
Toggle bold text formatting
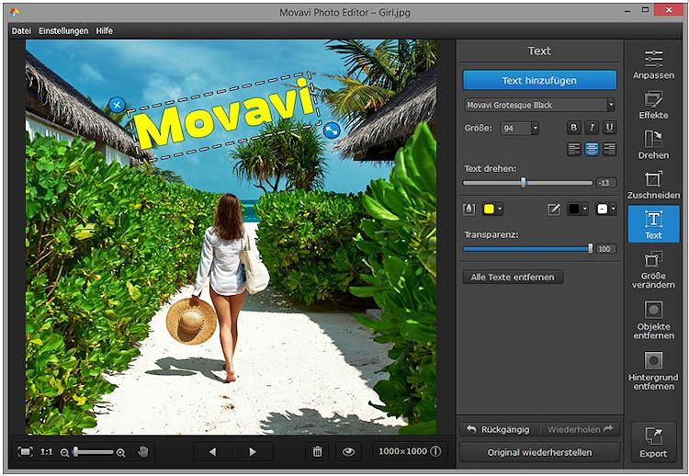tap(573, 128)
